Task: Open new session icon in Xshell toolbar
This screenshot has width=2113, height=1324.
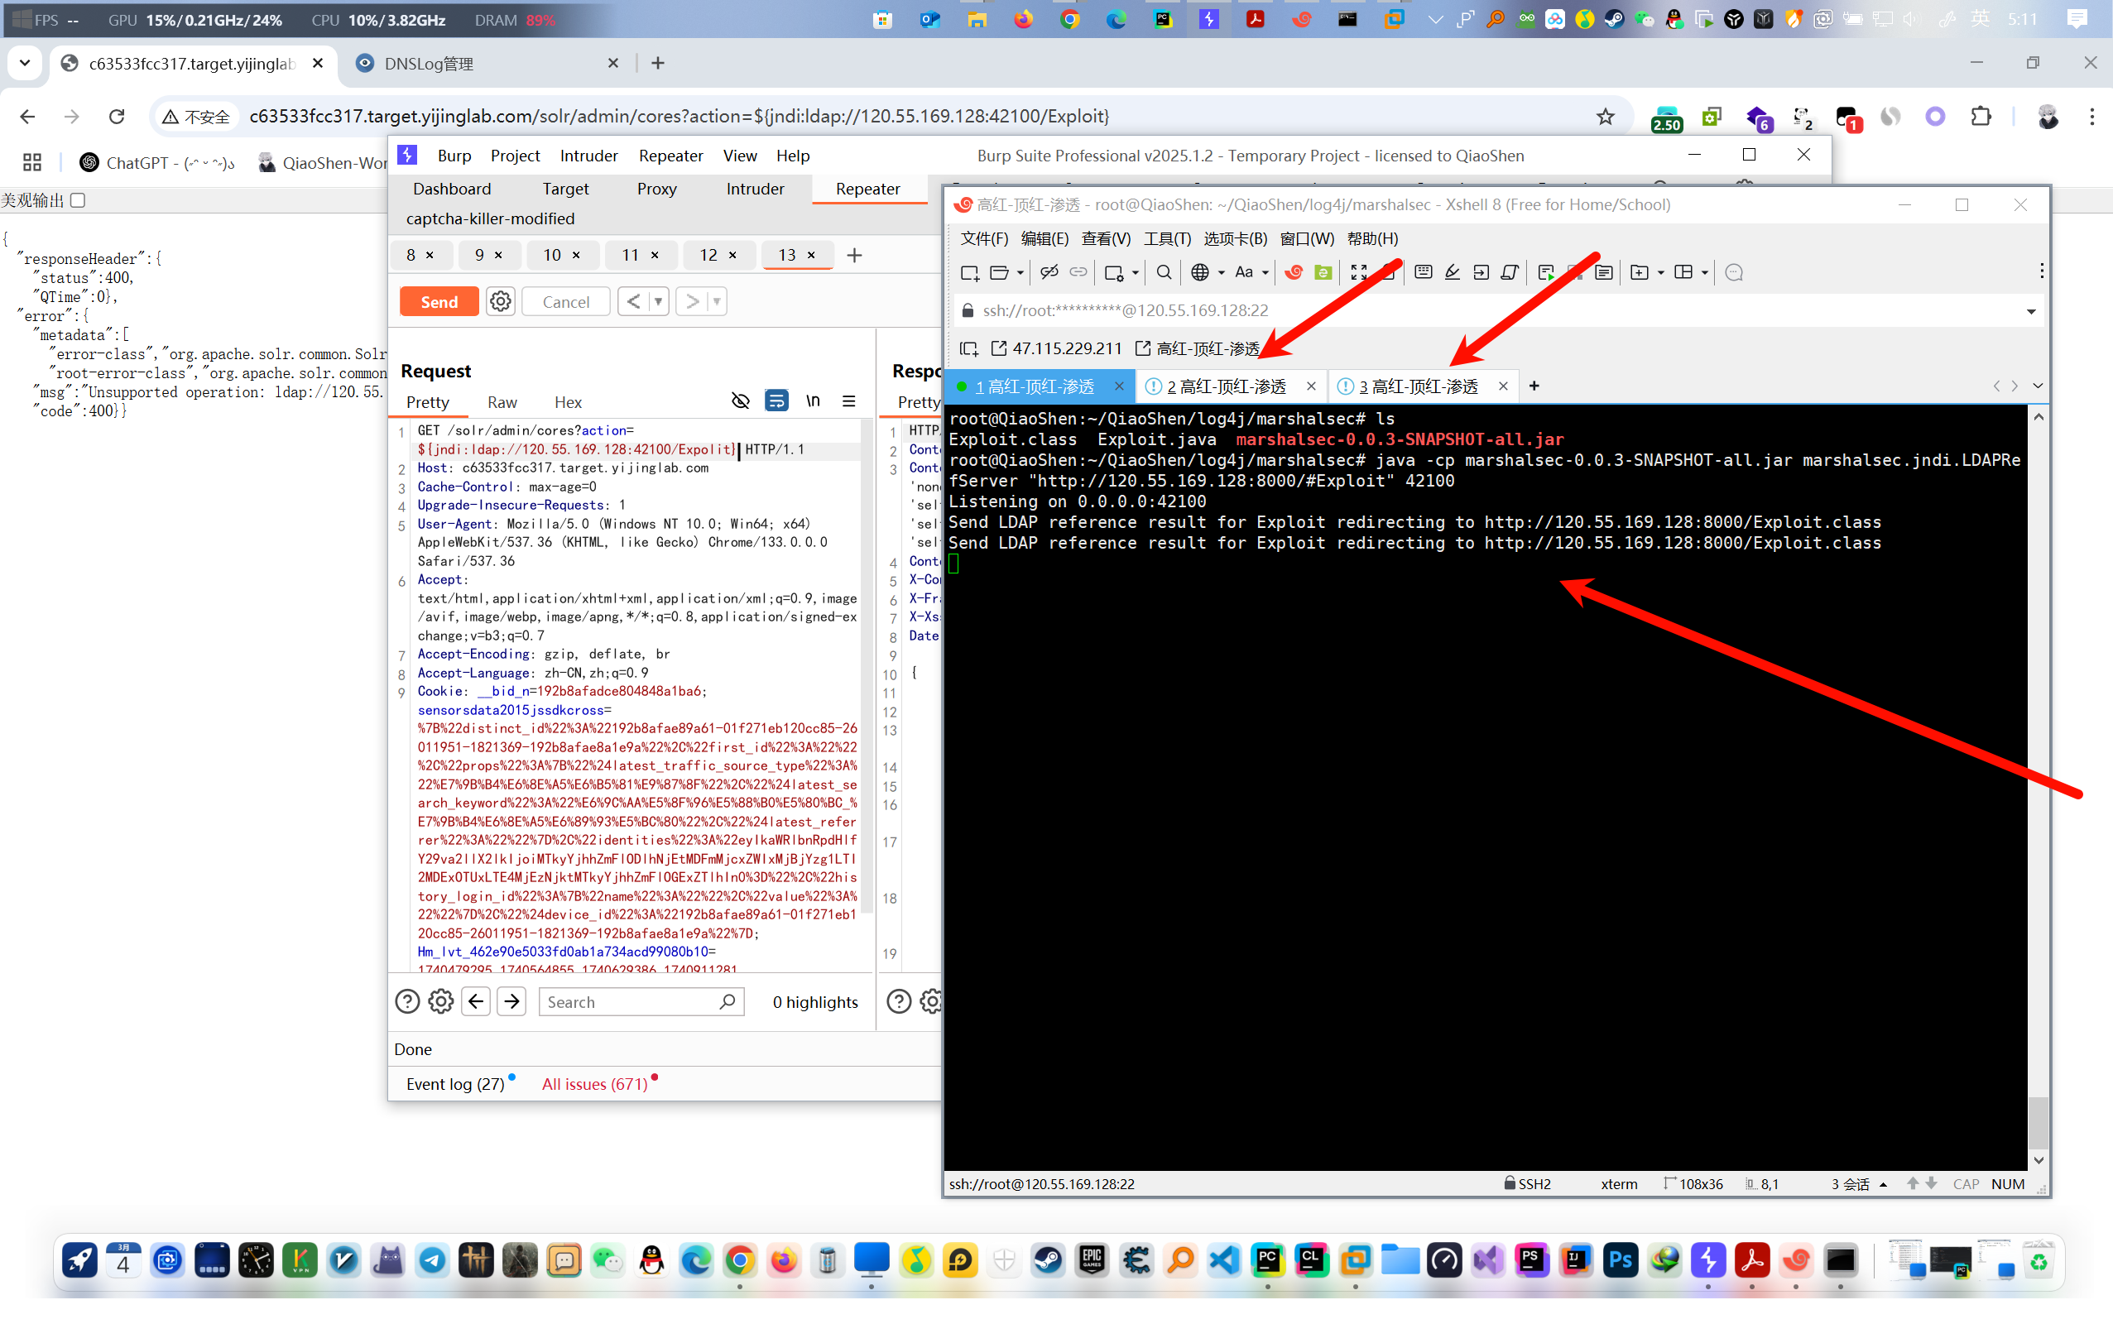Action: coord(969,272)
